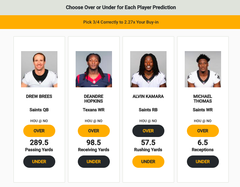The width and height of the screenshot is (240, 187).
Task: Choose UNDER for DeAndre Hopkins receiving yards
Action: [x=94, y=162]
